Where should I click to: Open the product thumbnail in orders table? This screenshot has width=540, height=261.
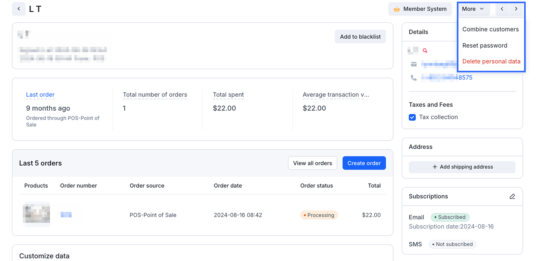pos(36,214)
